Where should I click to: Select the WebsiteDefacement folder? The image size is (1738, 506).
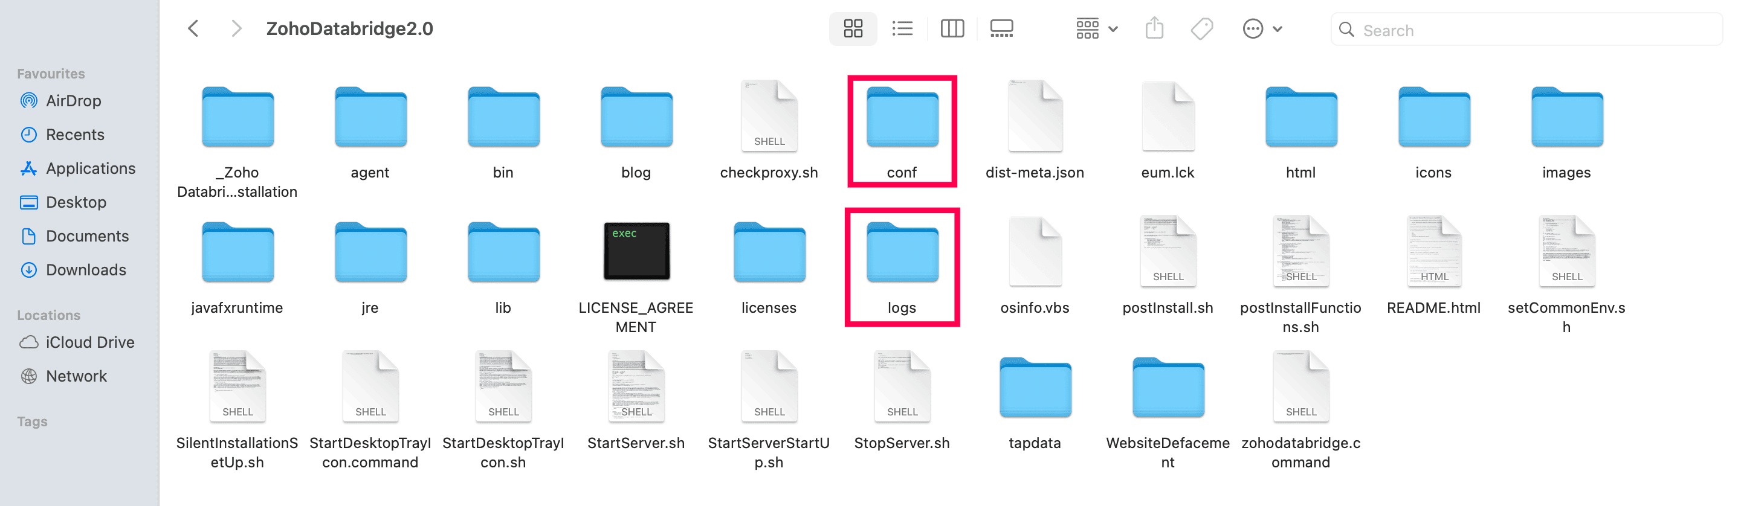point(1168,388)
